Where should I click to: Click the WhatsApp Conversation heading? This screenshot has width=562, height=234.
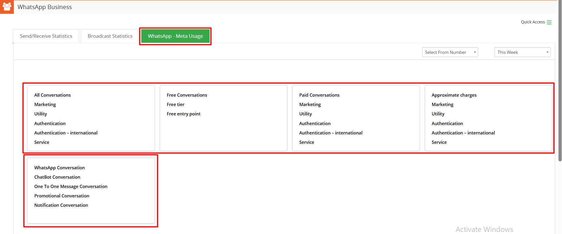coord(60,168)
